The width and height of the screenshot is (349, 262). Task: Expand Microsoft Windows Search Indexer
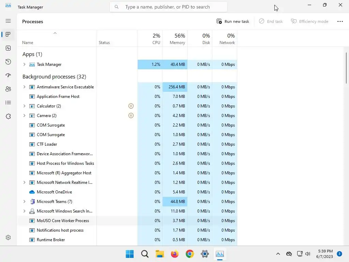pyautogui.click(x=24, y=211)
